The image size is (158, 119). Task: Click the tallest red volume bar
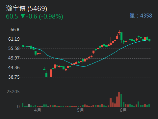point(119,99)
